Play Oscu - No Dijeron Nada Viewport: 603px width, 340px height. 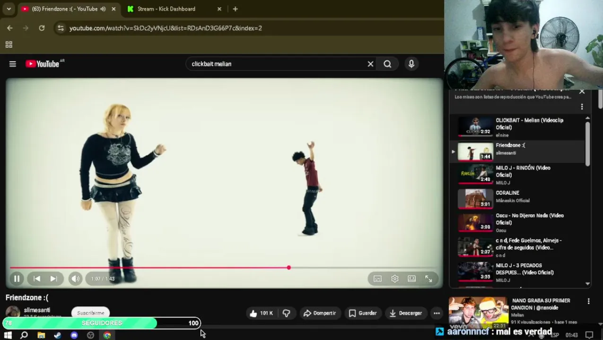pyautogui.click(x=517, y=223)
